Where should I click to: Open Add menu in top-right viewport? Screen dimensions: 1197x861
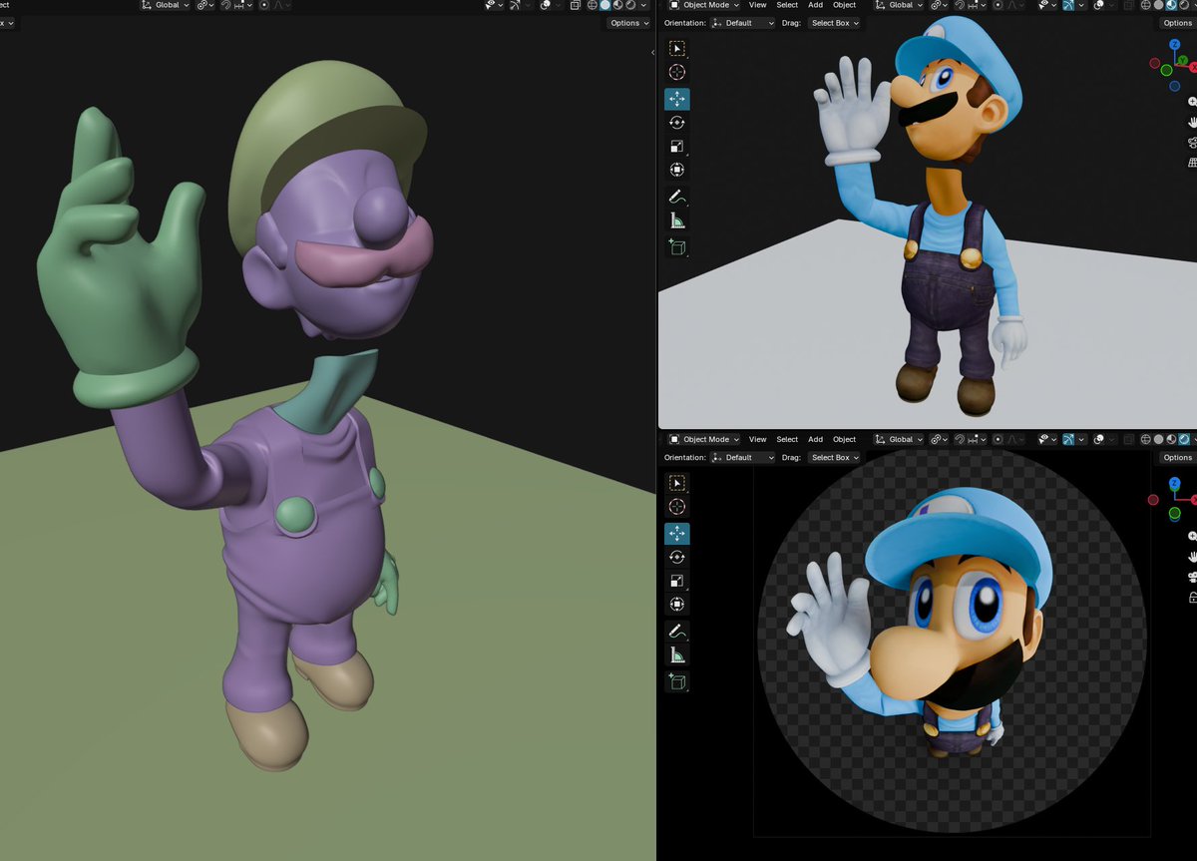click(815, 5)
